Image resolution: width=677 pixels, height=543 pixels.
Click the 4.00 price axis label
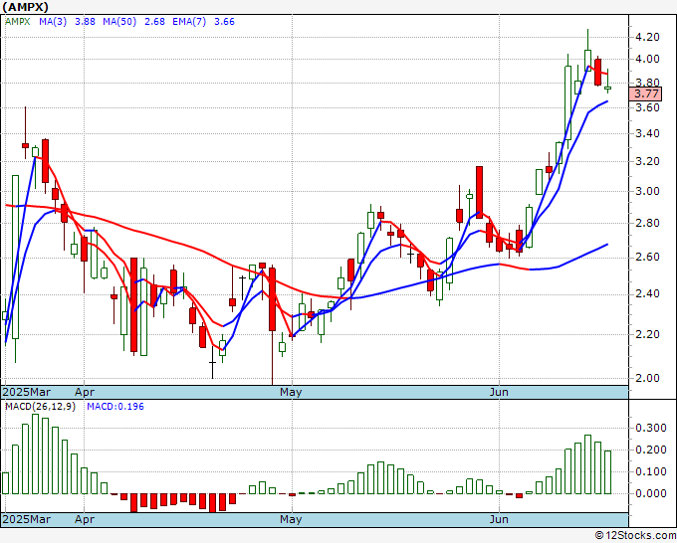pos(647,59)
